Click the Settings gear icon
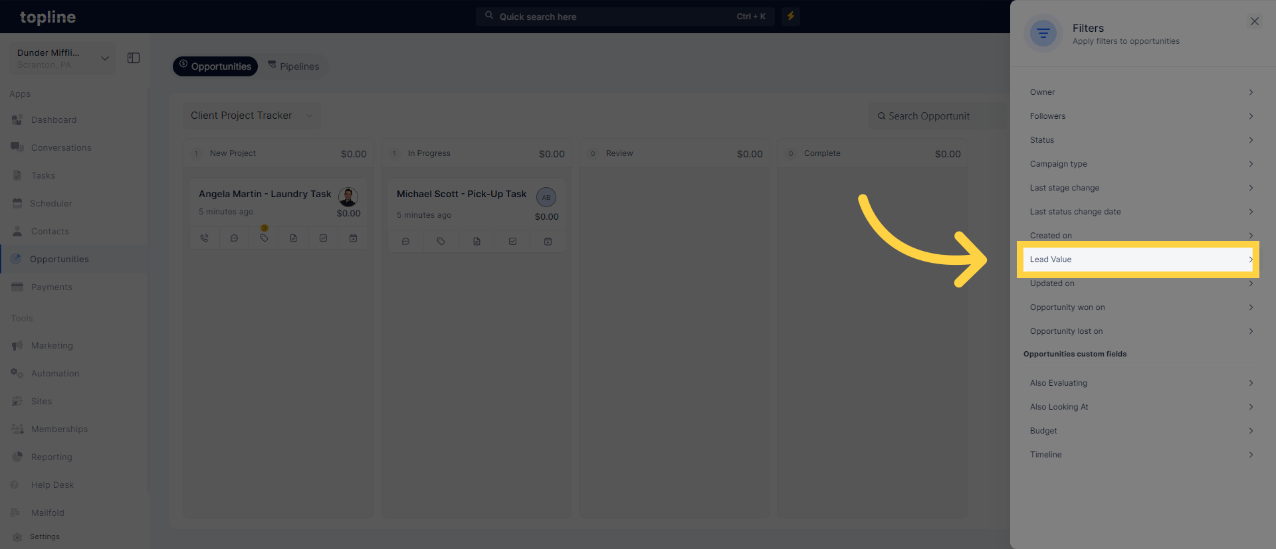This screenshot has width=1276, height=549. (x=17, y=536)
